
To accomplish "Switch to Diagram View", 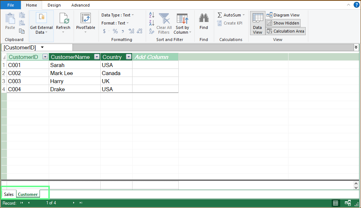I will coord(283,15).
